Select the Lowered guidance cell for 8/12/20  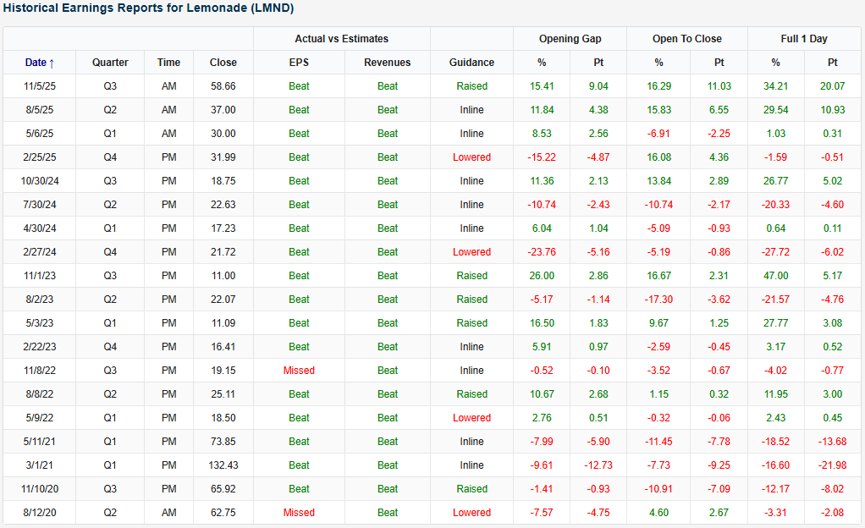[x=471, y=513]
